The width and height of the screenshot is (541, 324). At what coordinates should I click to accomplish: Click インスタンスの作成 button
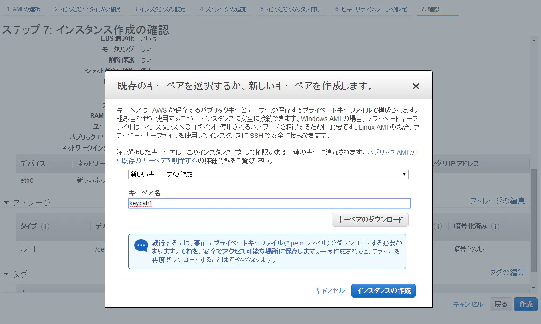coord(383,291)
